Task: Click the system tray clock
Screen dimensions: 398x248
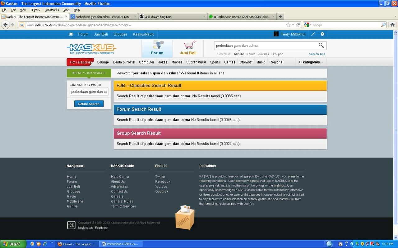Action: click(388, 244)
